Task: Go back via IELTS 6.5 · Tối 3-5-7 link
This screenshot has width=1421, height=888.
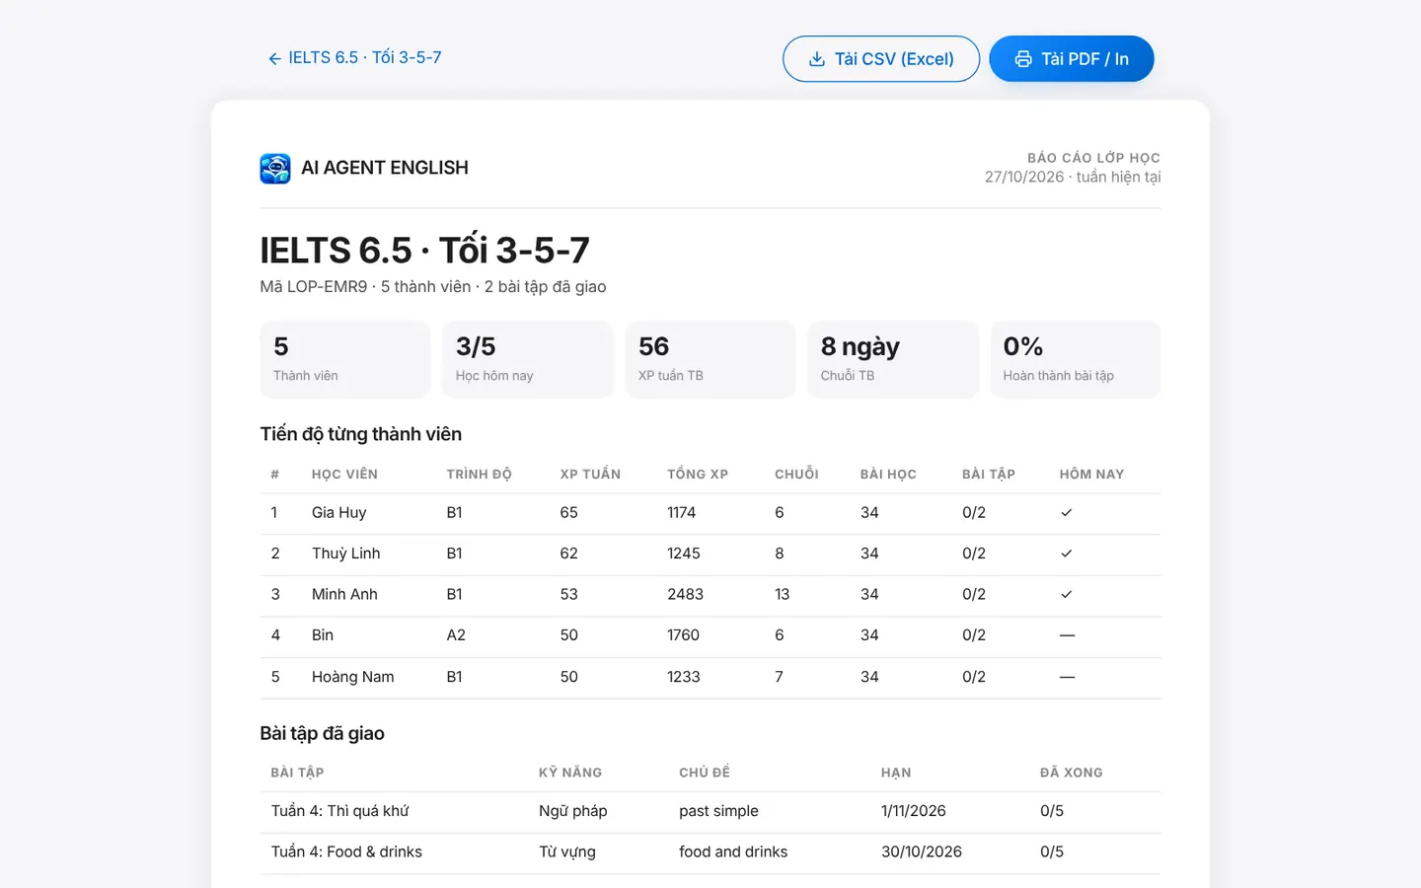Action: click(x=354, y=58)
